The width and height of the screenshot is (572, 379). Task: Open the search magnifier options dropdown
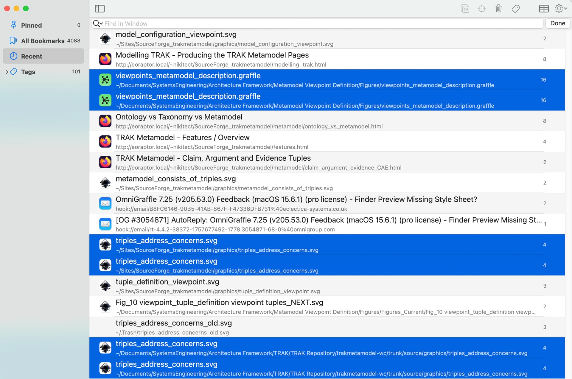[98, 24]
